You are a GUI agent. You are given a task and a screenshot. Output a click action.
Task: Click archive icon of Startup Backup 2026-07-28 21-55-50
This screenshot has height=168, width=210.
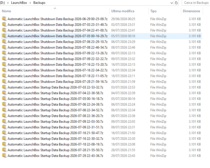4,150
